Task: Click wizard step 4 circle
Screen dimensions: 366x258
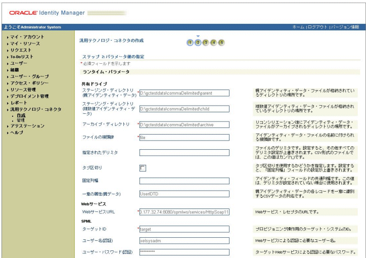Action: [213, 42]
